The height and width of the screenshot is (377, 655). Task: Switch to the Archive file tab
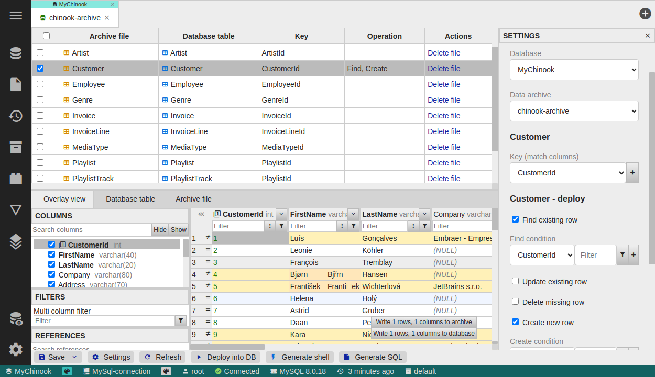pos(193,199)
